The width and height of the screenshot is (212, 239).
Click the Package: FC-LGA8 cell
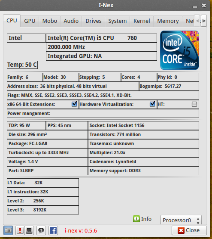[x=47, y=143]
